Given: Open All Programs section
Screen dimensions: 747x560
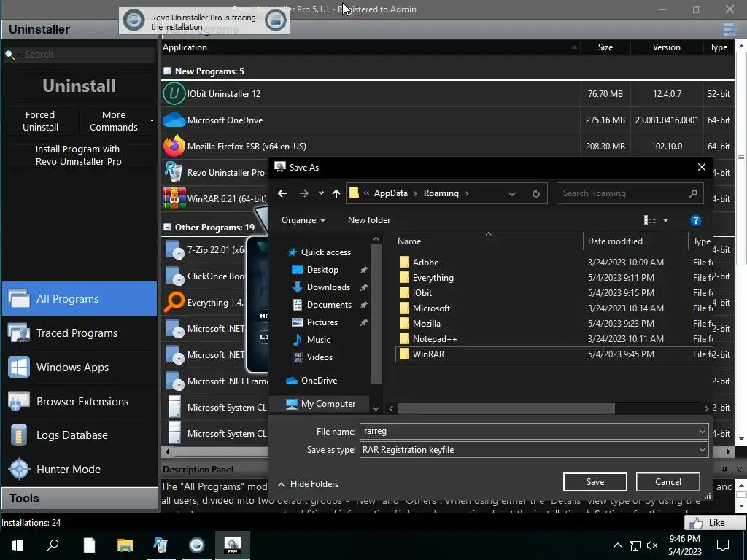Looking at the screenshot, I should point(80,298).
